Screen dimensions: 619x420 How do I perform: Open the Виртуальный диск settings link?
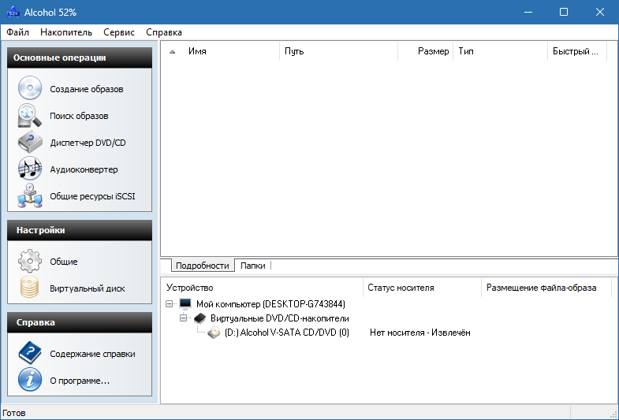[88, 288]
